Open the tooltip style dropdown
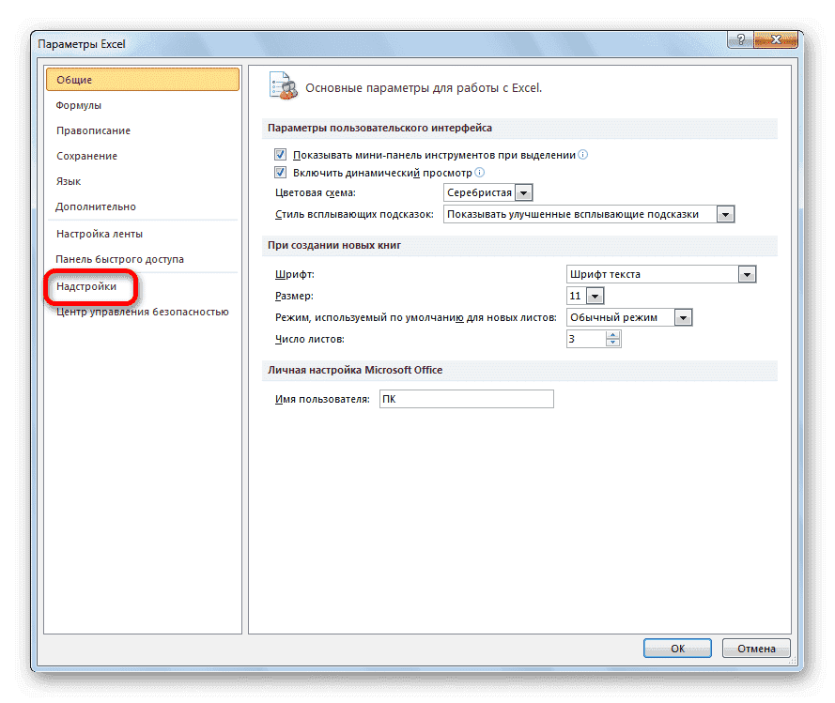 click(x=725, y=214)
